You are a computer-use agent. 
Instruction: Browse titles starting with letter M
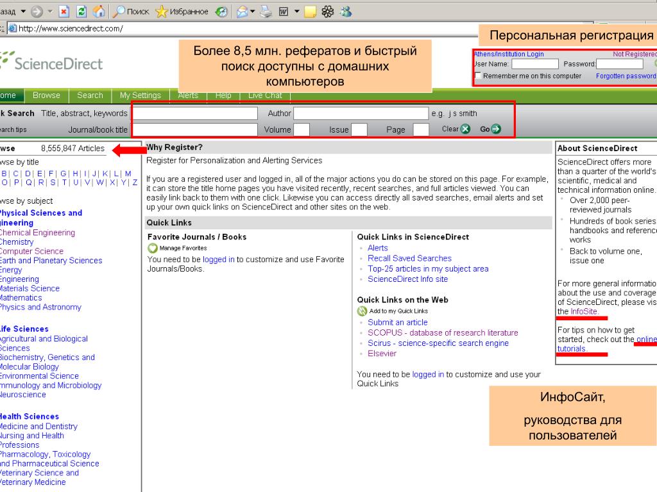pos(128,174)
